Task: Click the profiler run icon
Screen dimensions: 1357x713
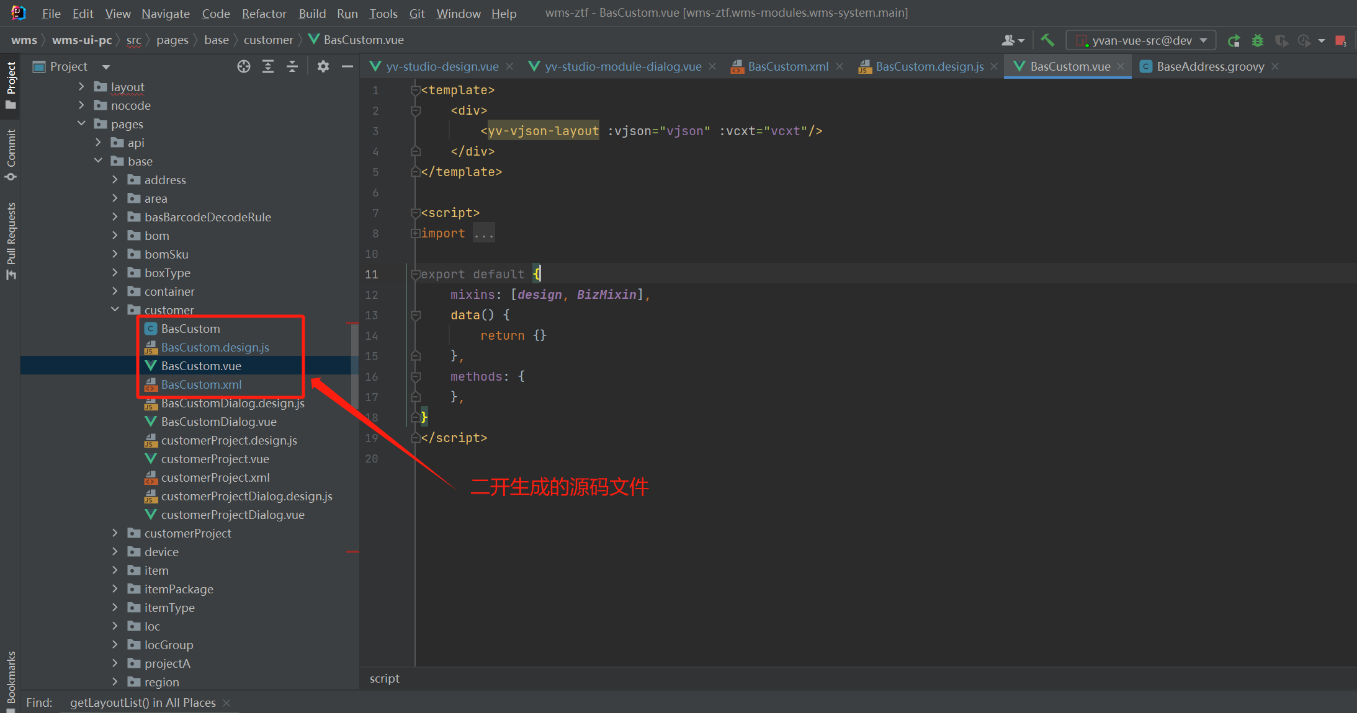Action: [1305, 40]
